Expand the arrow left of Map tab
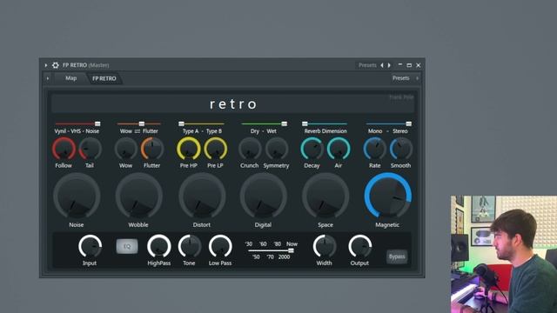 pyautogui.click(x=48, y=78)
